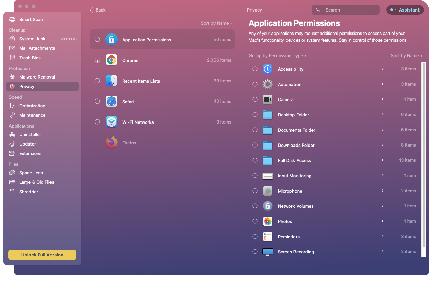Check the Photos permission circle
Screen dimensions: 429x290
click(x=255, y=221)
